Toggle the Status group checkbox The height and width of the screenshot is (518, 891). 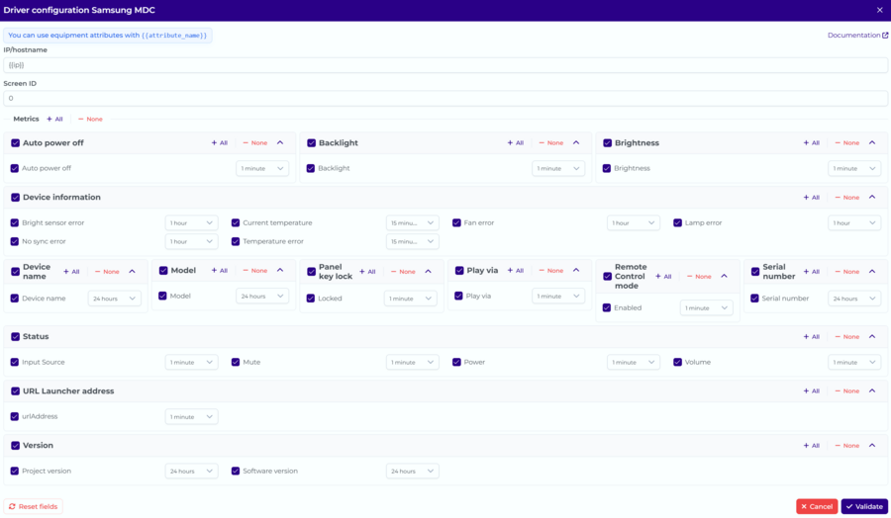click(x=15, y=337)
